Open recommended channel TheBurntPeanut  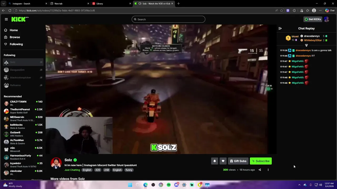pos(23,111)
